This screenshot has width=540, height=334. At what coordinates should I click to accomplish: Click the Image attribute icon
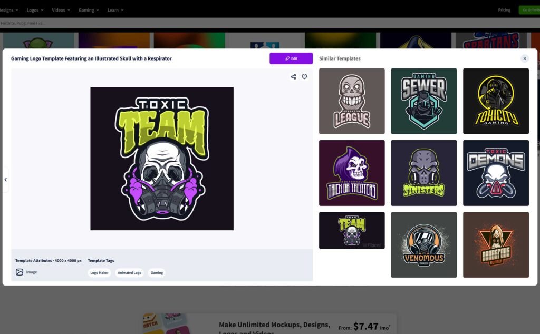20,272
